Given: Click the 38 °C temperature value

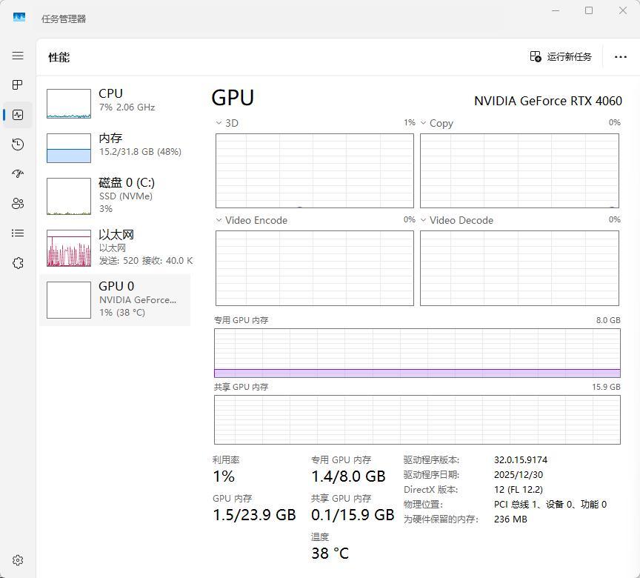Looking at the screenshot, I should (330, 554).
